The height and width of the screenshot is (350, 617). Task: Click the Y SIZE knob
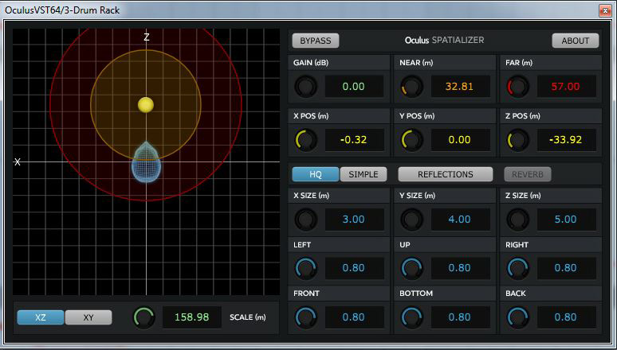[x=412, y=220]
